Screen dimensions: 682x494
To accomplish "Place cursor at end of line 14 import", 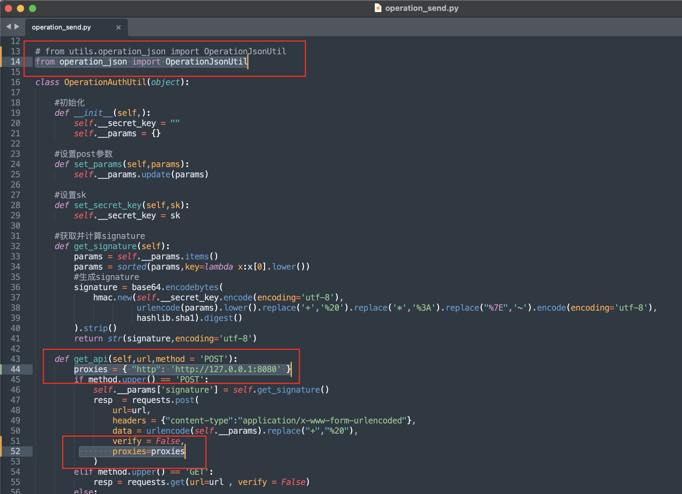I will [x=248, y=62].
